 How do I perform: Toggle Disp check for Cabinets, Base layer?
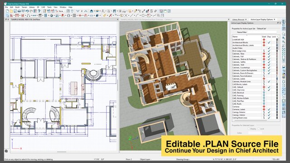(x=269, y=53)
